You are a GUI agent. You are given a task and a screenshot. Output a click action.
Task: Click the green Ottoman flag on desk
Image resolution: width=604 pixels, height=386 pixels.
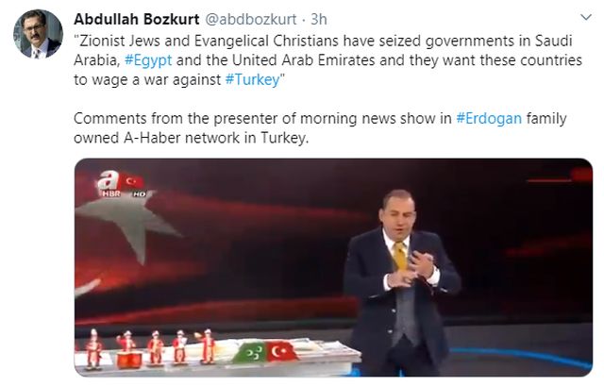click(x=250, y=352)
